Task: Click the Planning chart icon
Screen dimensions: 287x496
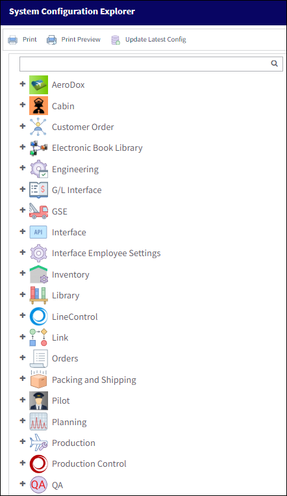Action: pyautogui.click(x=38, y=422)
